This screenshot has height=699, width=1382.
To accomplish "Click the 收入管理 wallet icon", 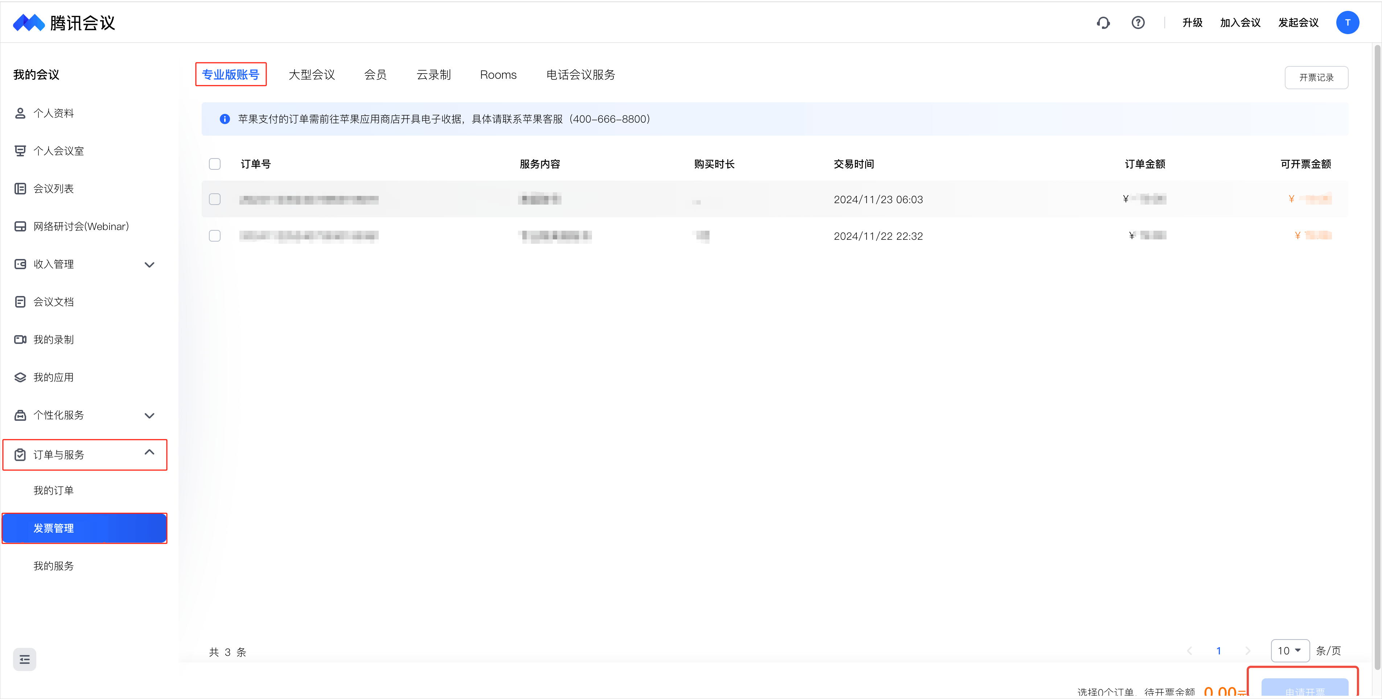I will (20, 264).
